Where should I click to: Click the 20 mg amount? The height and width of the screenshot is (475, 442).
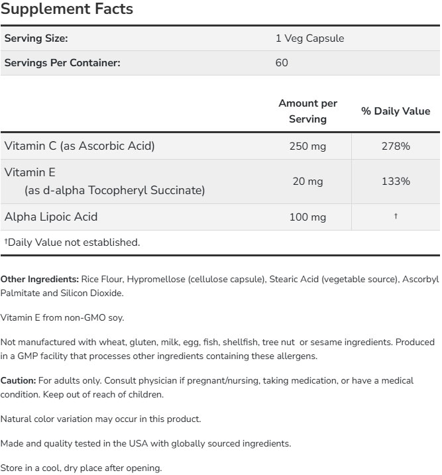point(307,182)
